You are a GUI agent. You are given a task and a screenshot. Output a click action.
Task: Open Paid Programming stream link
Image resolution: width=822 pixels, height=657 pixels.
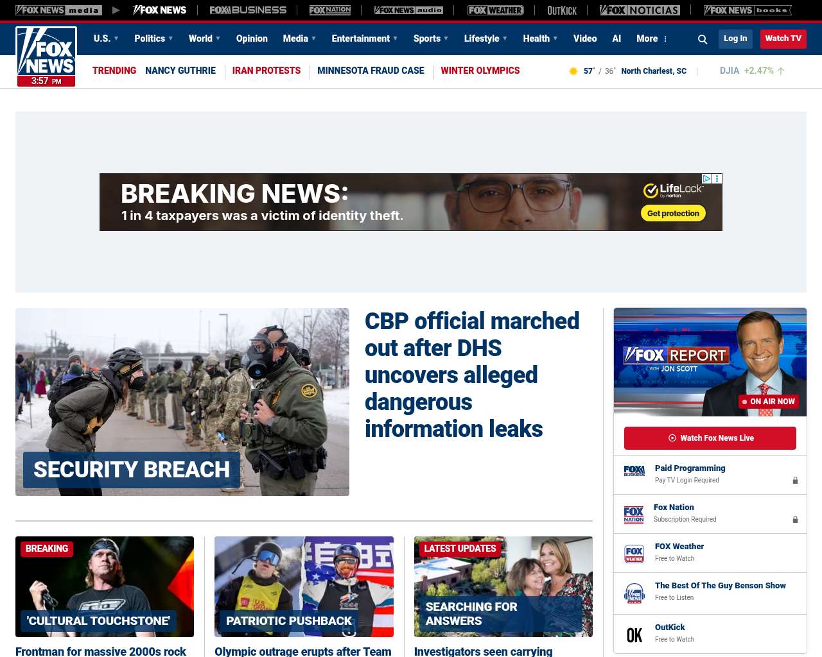click(690, 468)
